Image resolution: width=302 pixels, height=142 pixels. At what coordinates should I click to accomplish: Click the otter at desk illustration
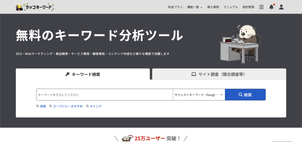[240, 43]
